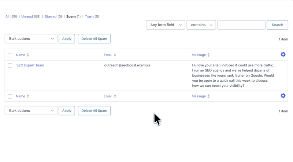Click the Email column header link
The height and width of the screenshot is (162, 293).
pos(108,55)
